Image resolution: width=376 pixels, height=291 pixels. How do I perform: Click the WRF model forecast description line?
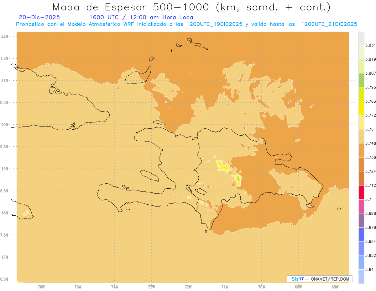[186, 24]
